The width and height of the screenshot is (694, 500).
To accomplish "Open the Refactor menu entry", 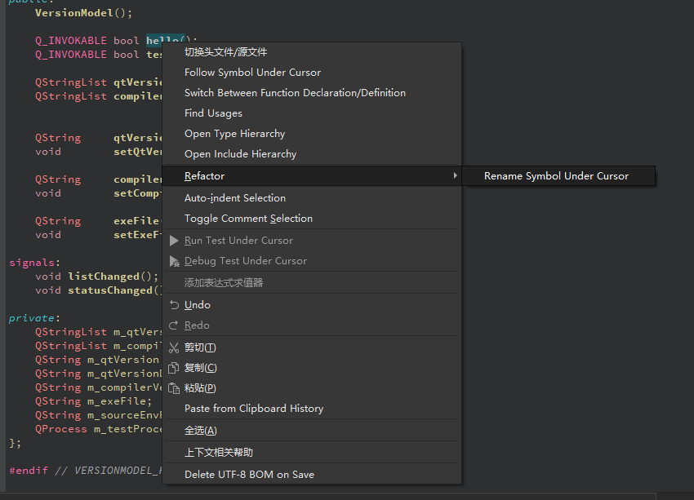I will (312, 176).
